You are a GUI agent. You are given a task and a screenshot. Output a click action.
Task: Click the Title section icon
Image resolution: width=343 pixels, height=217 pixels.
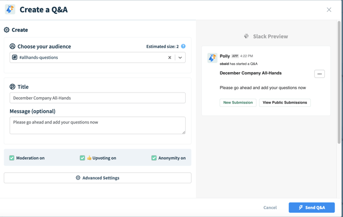coord(12,87)
